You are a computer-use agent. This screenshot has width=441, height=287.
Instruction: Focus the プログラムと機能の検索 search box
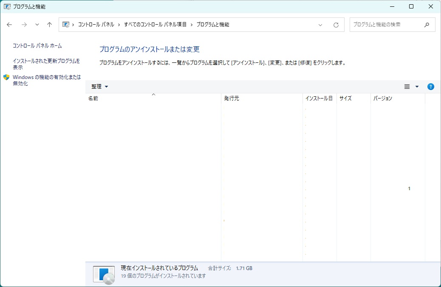pos(392,25)
